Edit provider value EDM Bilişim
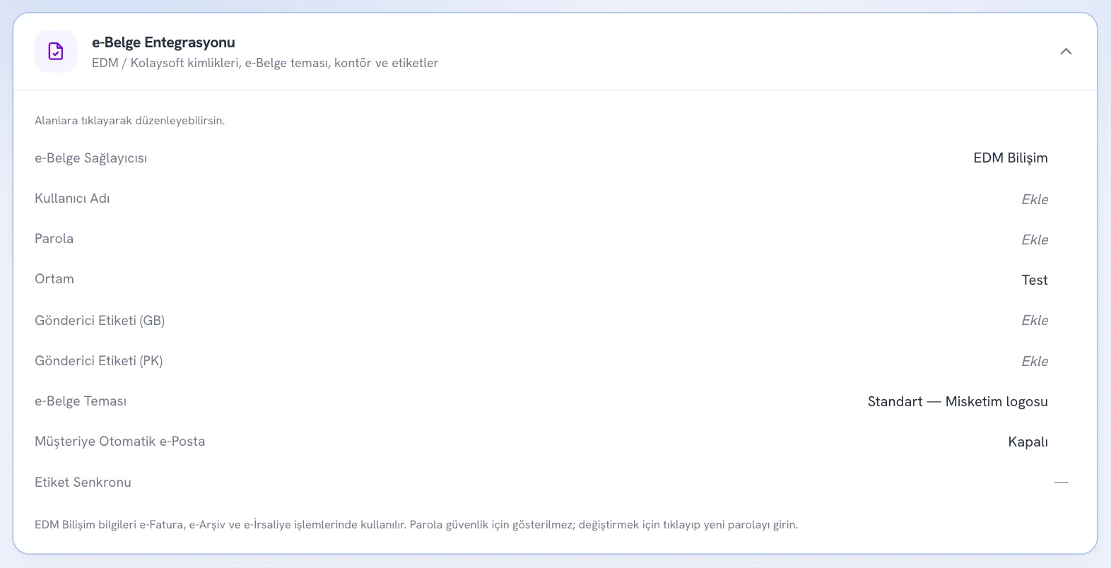 [1011, 158]
